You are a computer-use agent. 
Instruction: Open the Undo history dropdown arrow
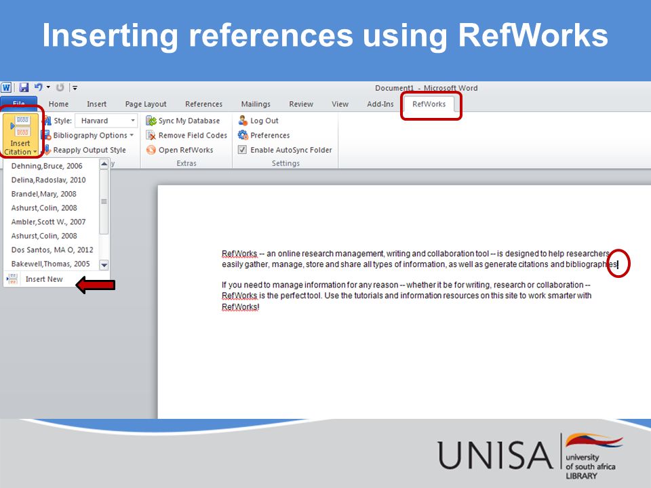coord(48,87)
